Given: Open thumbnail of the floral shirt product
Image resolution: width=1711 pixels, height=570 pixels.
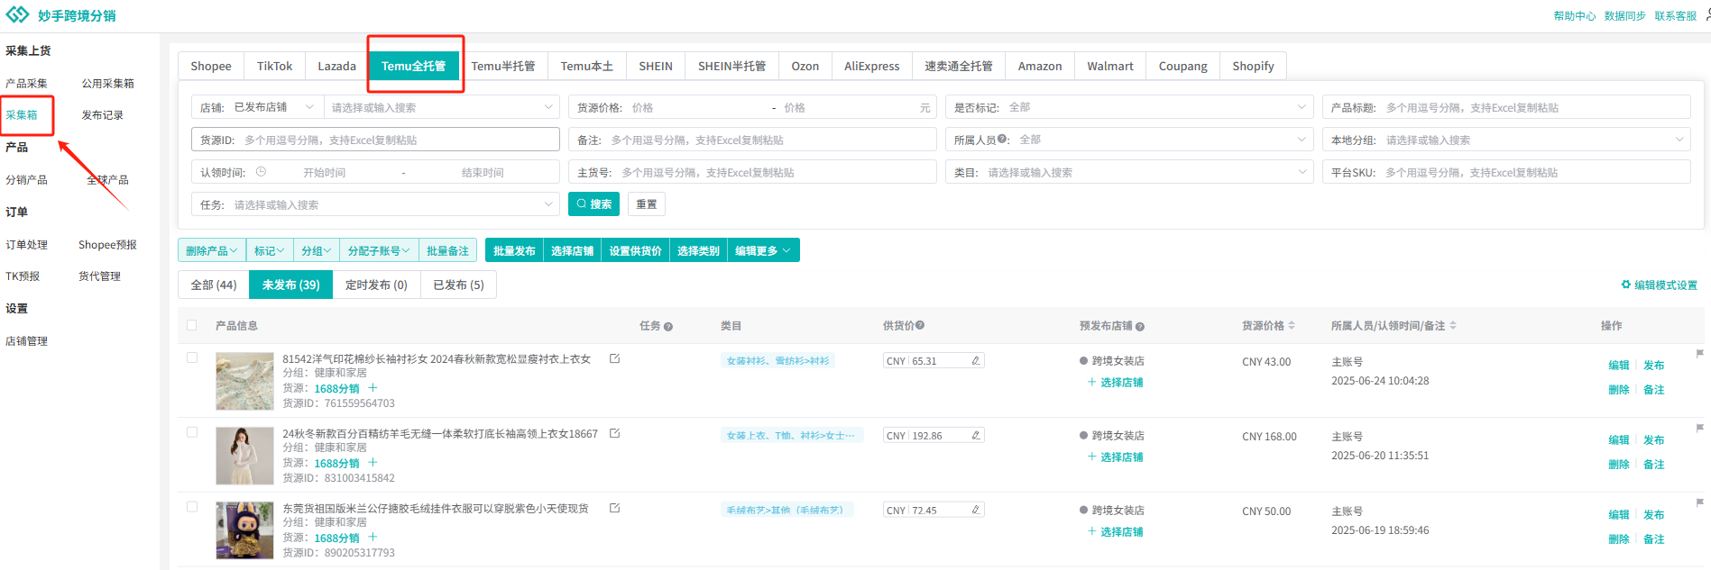Looking at the screenshot, I should pos(244,381).
